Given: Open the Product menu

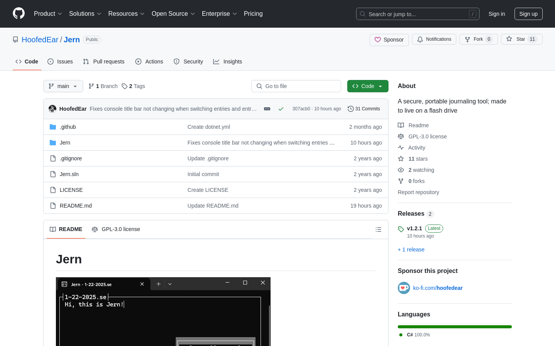Looking at the screenshot, I should tap(48, 13).
